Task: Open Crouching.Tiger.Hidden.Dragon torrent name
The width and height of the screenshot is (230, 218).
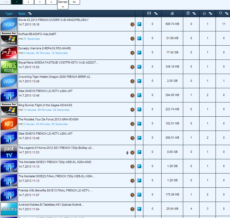Action: coord(55,77)
